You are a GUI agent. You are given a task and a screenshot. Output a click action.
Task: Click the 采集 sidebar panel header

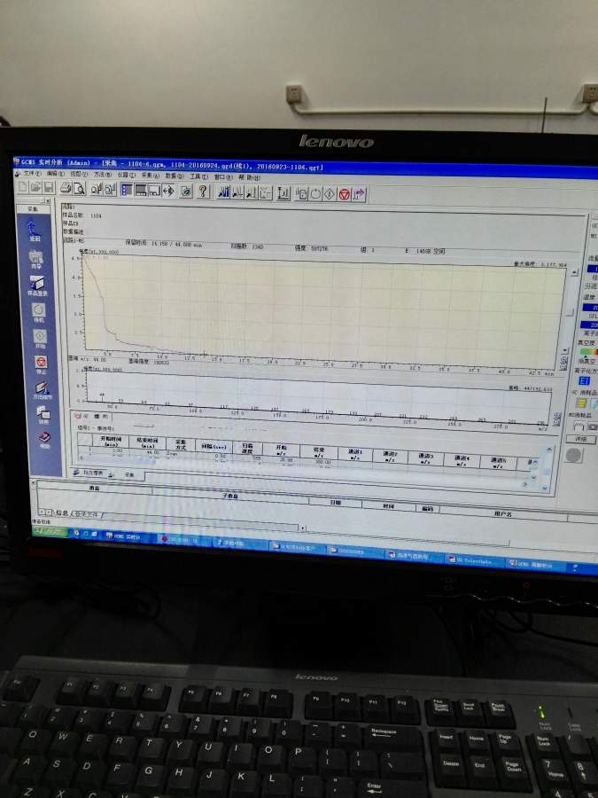point(33,208)
